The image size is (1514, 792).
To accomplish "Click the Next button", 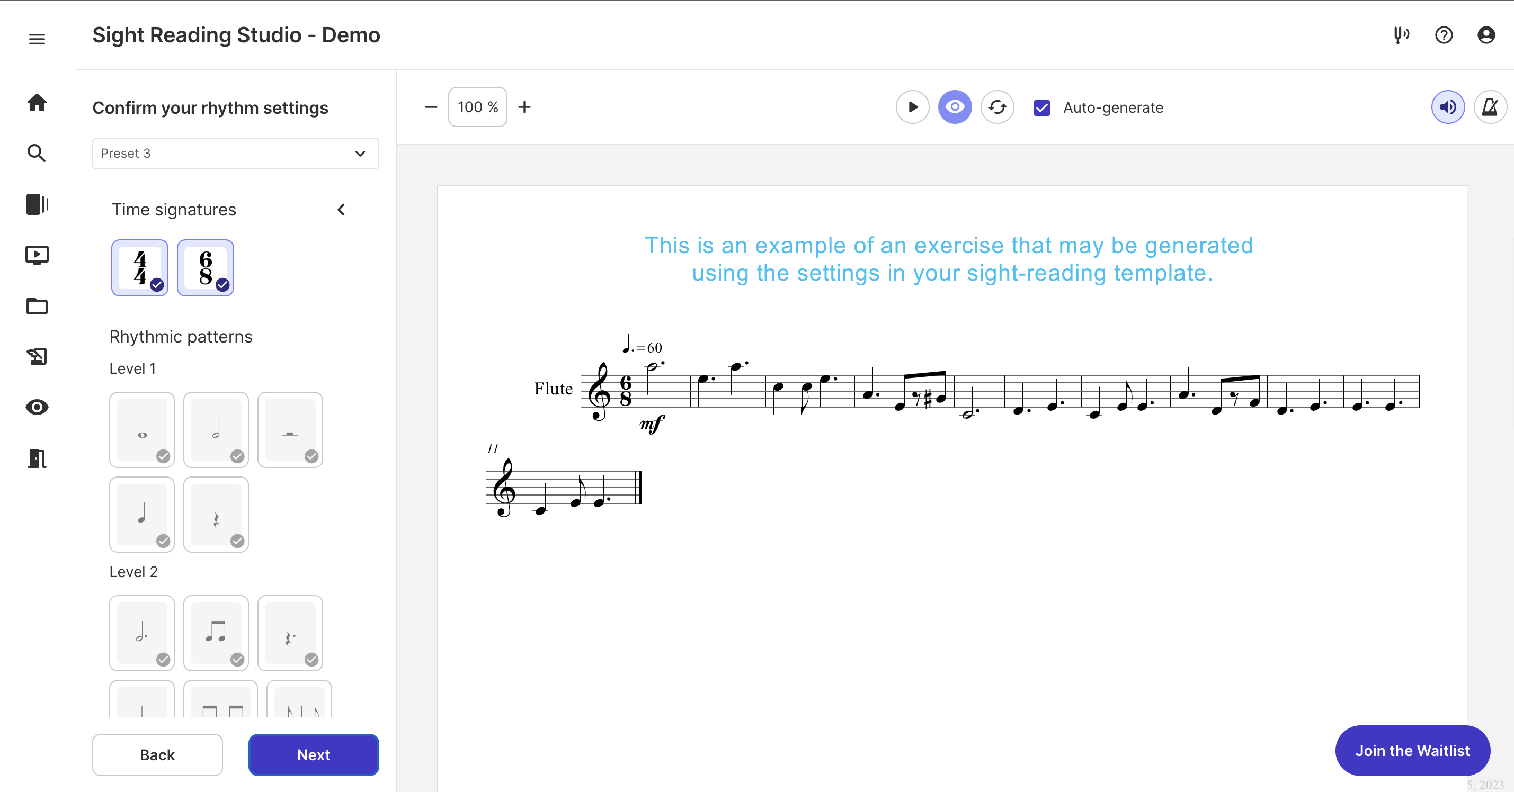I will pyautogui.click(x=313, y=754).
